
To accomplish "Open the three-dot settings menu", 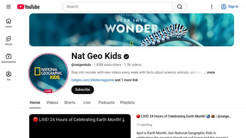I will pos(212,7).
